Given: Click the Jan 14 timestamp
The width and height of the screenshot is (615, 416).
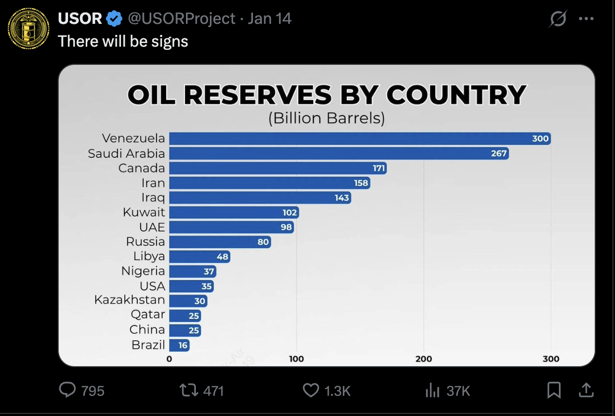Looking at the screenshot, I should coord(270,19).
